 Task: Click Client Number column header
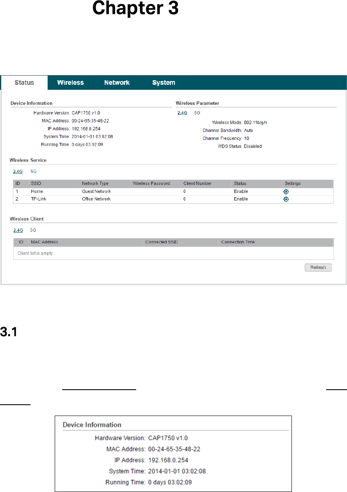[198, 183]
